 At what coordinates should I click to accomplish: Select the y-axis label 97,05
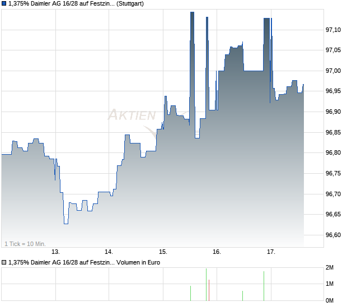pos(333,50)
